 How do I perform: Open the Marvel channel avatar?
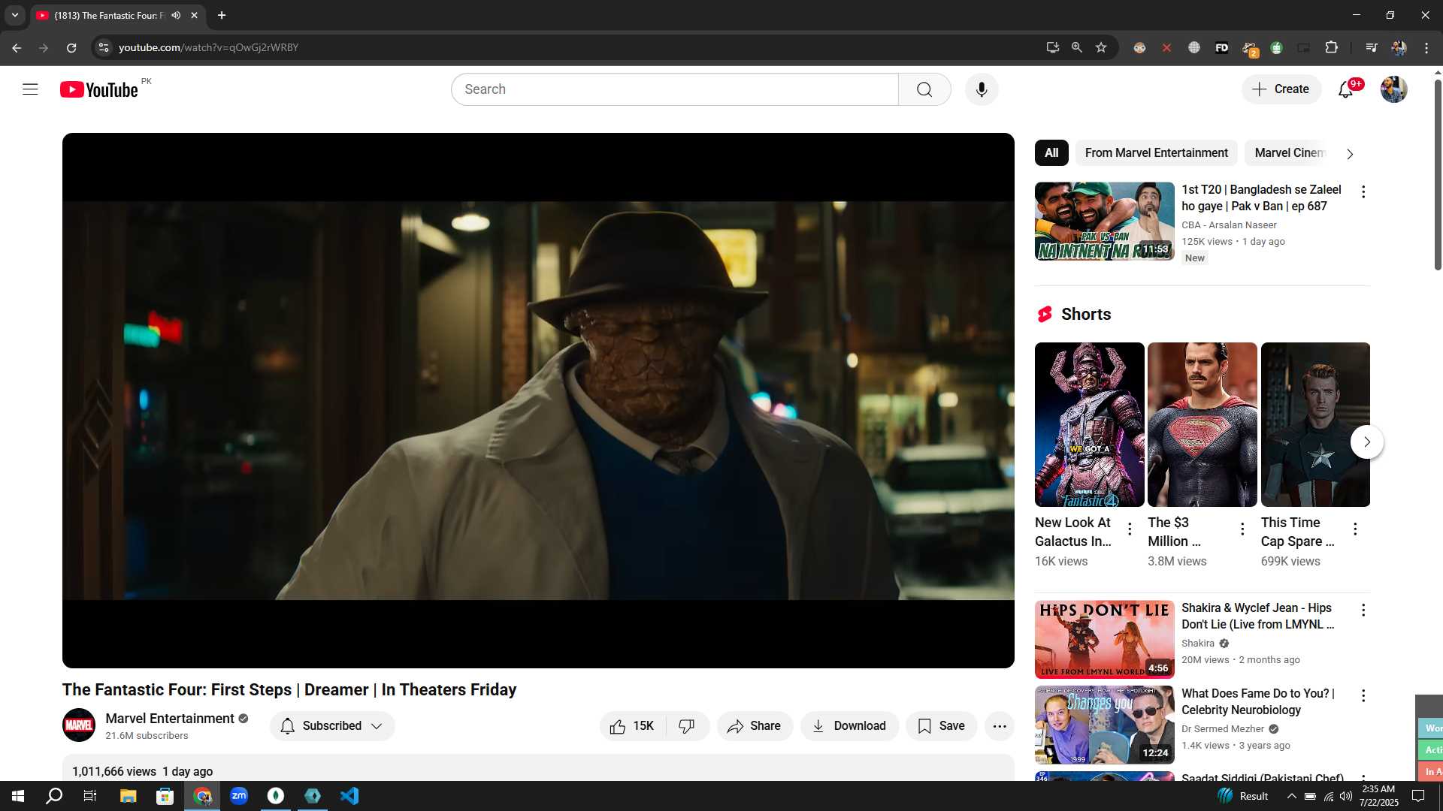[79, 725]
